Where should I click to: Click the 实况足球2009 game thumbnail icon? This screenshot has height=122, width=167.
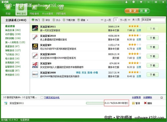click(35, 56)
